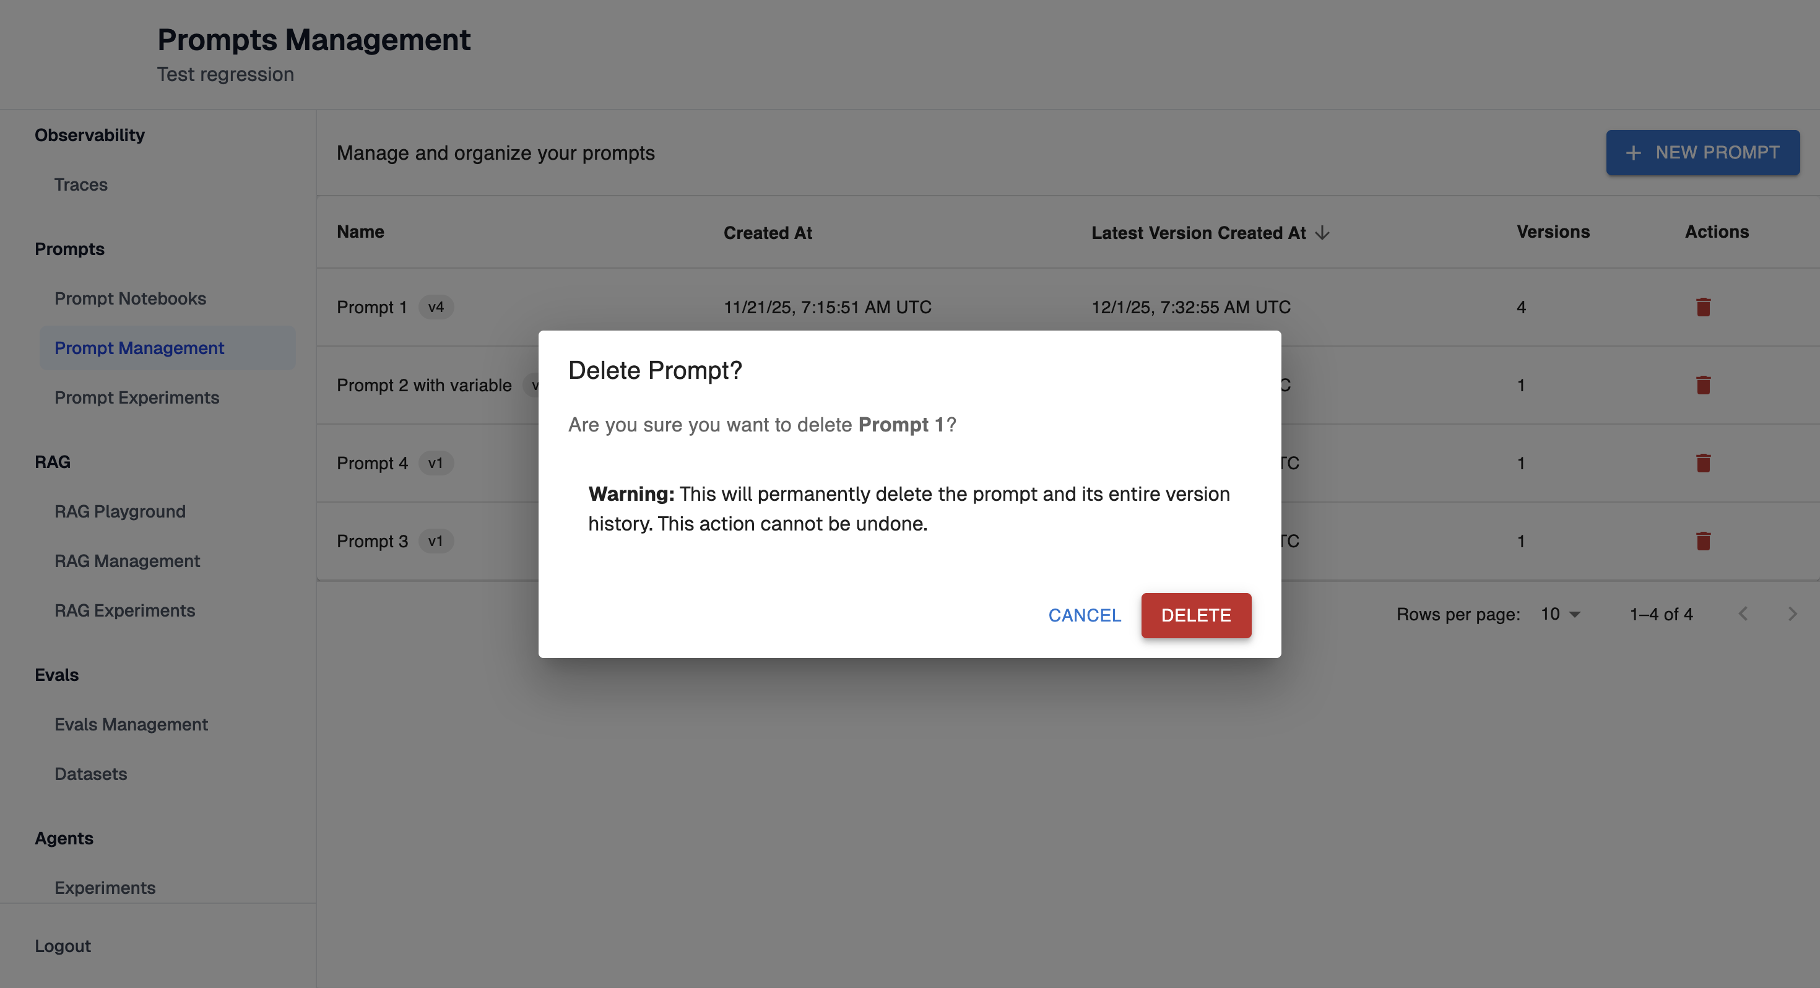Screen dimensions: 1820x988
Task: Click sort arrow on Latest Version Created At
Action: click(x=1322, y=233)
